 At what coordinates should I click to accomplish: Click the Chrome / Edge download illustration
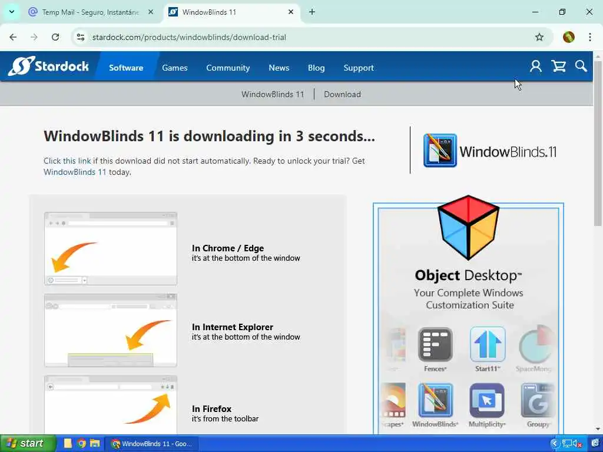[111, 248]
